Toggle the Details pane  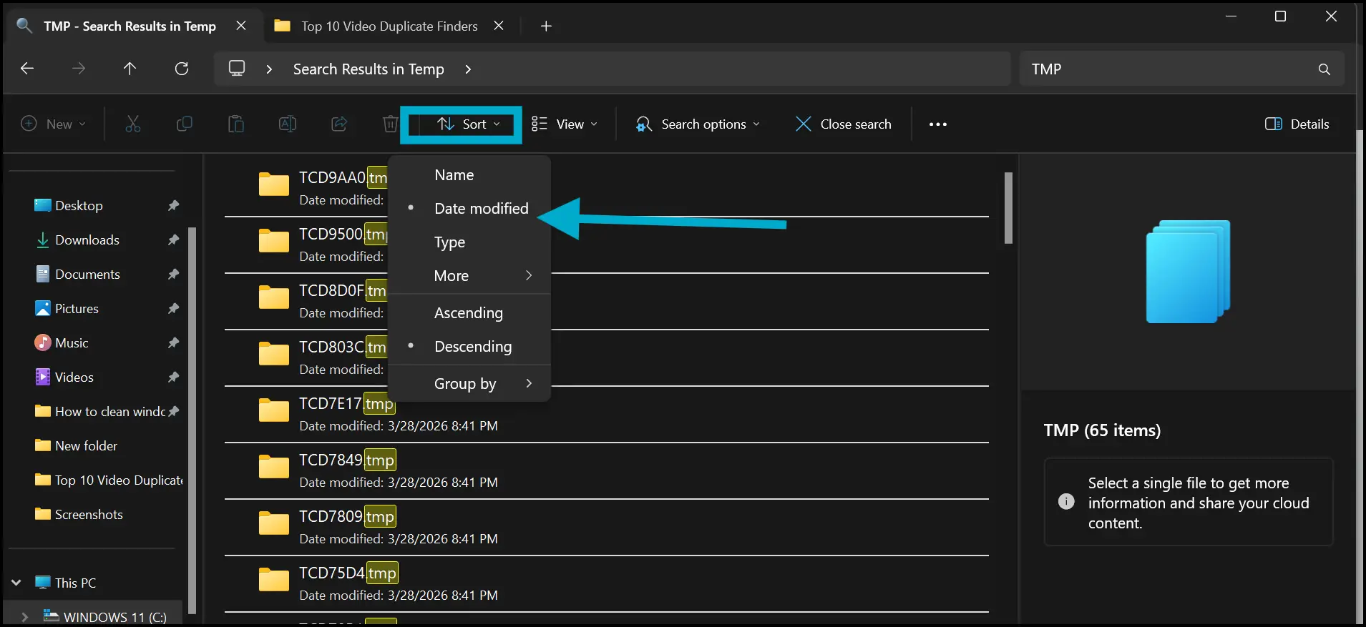1297,124
